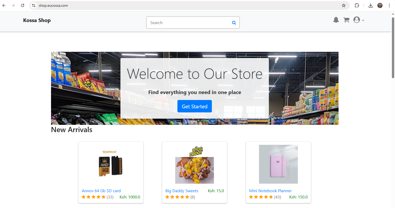Open Chrome's three-dot menu
The height and width of the screenshot is (208, 395).
[x=389, y=5]
